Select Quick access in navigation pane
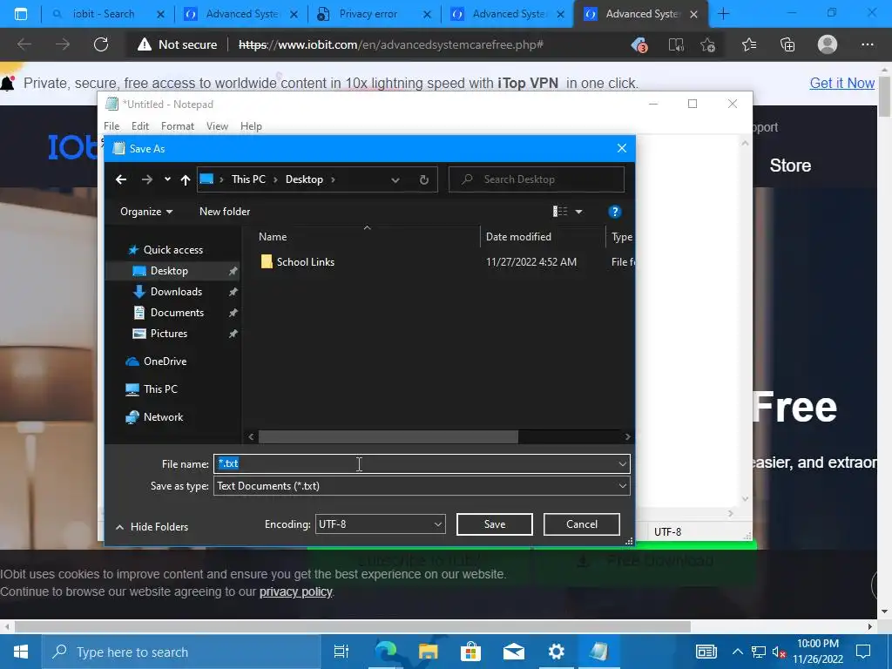Image resolution: width=892 pixels, height=669 pixels. click(x=173, y=250)
